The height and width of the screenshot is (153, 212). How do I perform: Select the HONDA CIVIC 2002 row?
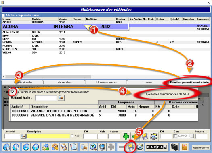pyautogui.click(x=106, y=45)
